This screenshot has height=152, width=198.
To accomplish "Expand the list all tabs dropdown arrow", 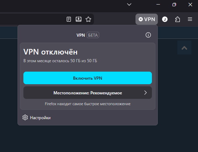I will click(129, 5).
